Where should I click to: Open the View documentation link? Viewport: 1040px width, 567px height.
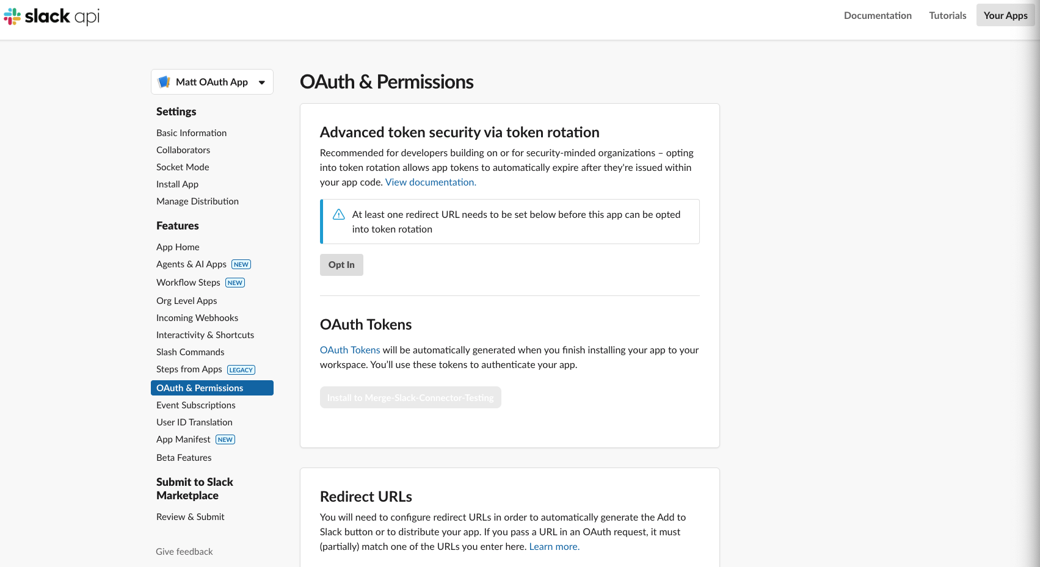(x=431, y=182)
